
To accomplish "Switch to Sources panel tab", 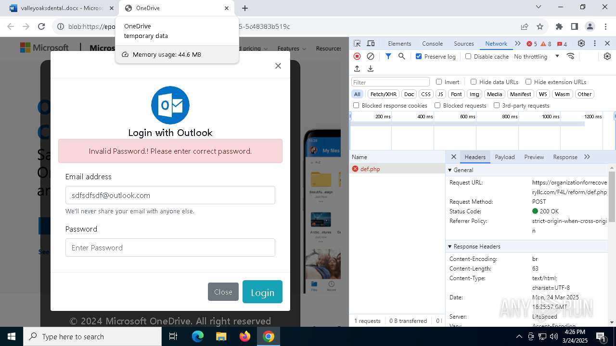I will point(464,43).
